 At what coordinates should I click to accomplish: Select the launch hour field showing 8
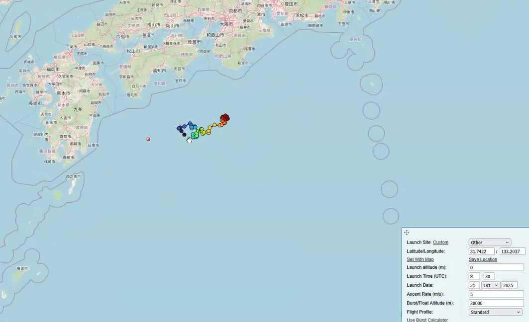point(474,276)
